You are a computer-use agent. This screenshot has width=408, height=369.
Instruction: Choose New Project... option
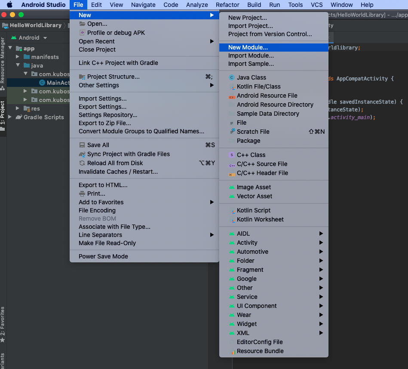[x=274, y=18]
